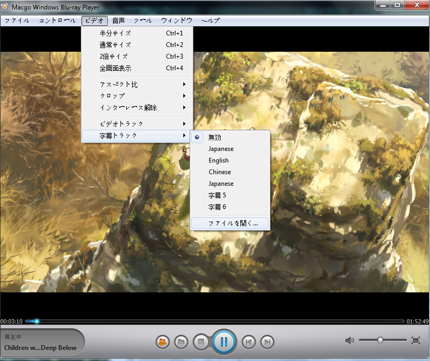Open the ファイル menu
430x361 pixels.
pyautogui.click(x=17, y=21)
